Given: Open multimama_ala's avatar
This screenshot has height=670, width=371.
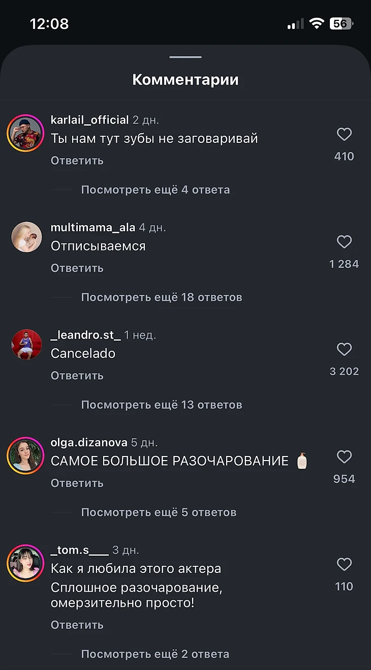Looking at the screenshot, I should point(26,237).
